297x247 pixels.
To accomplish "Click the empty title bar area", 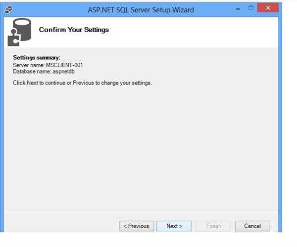I will [59, 9].
